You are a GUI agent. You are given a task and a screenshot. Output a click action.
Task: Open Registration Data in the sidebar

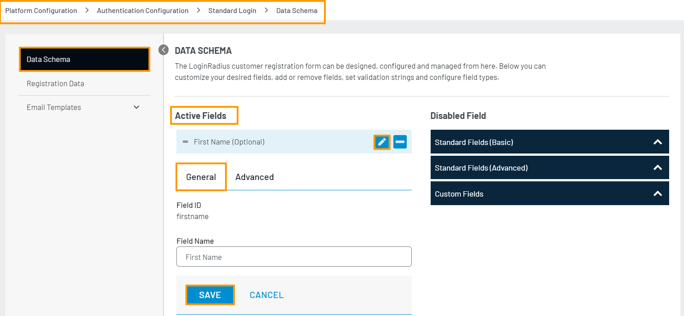tap(55, 83)
